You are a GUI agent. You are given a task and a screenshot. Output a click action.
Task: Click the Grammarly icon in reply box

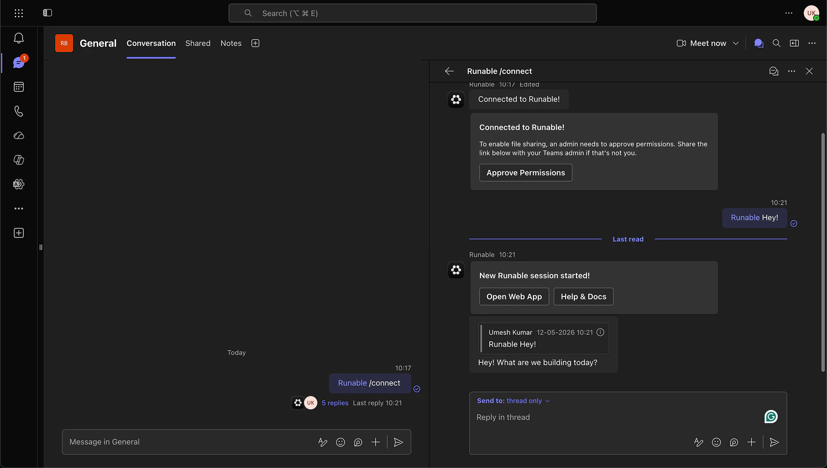pyautogui.click(x=771, y=417)
